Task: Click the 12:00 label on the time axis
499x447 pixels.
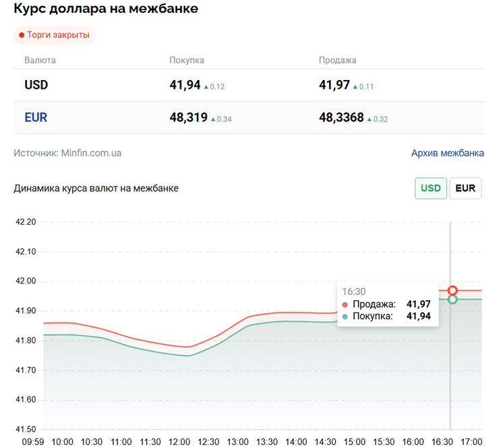Action: (x=179, y=441)
